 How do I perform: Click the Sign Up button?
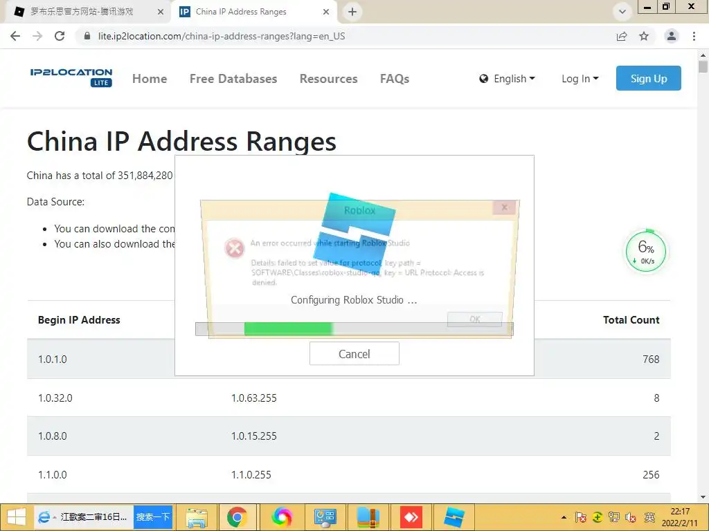click(648, 78)
